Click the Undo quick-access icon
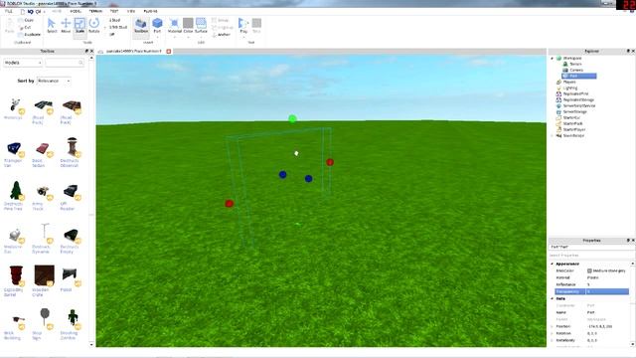 coord(31,12)
